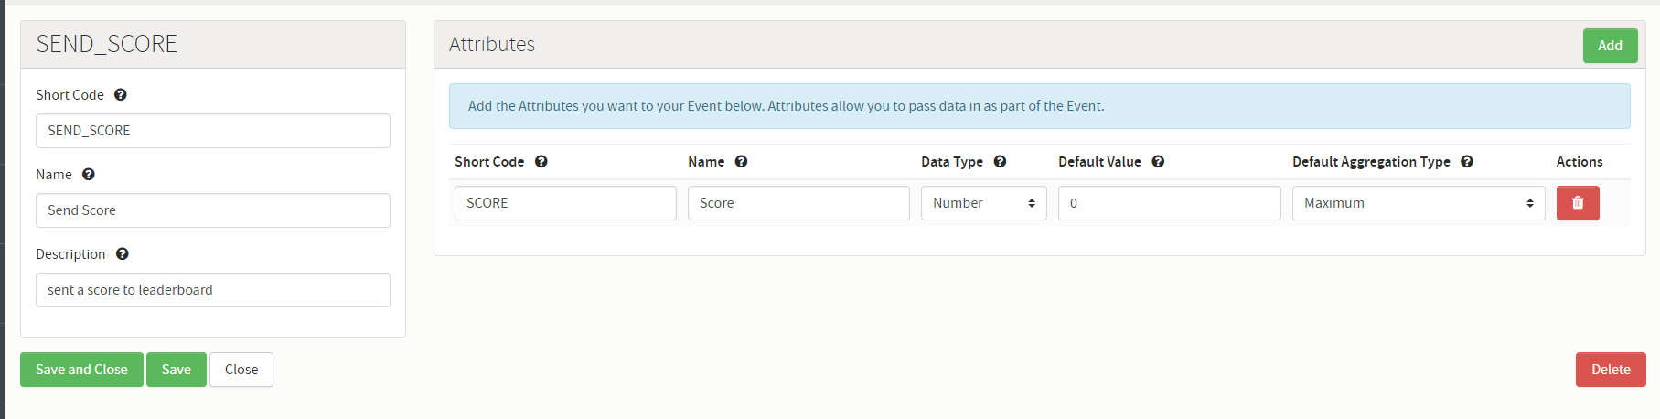
Task: Click help icon beside Data Type header
Action: point(1001,162)
